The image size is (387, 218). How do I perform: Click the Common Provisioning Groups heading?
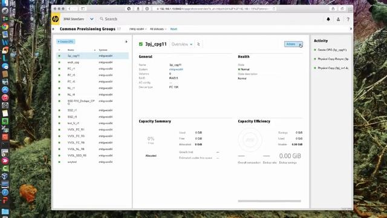click(87, 29)
